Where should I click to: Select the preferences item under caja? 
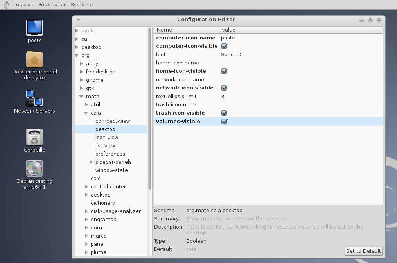point(110,154)
